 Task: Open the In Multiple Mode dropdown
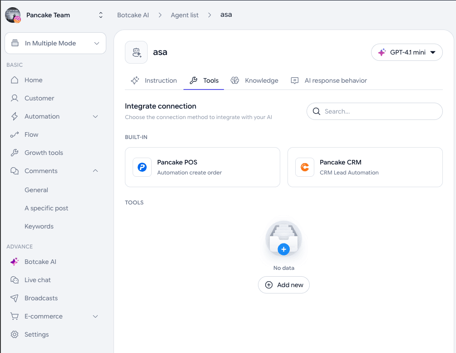point(55,43)
